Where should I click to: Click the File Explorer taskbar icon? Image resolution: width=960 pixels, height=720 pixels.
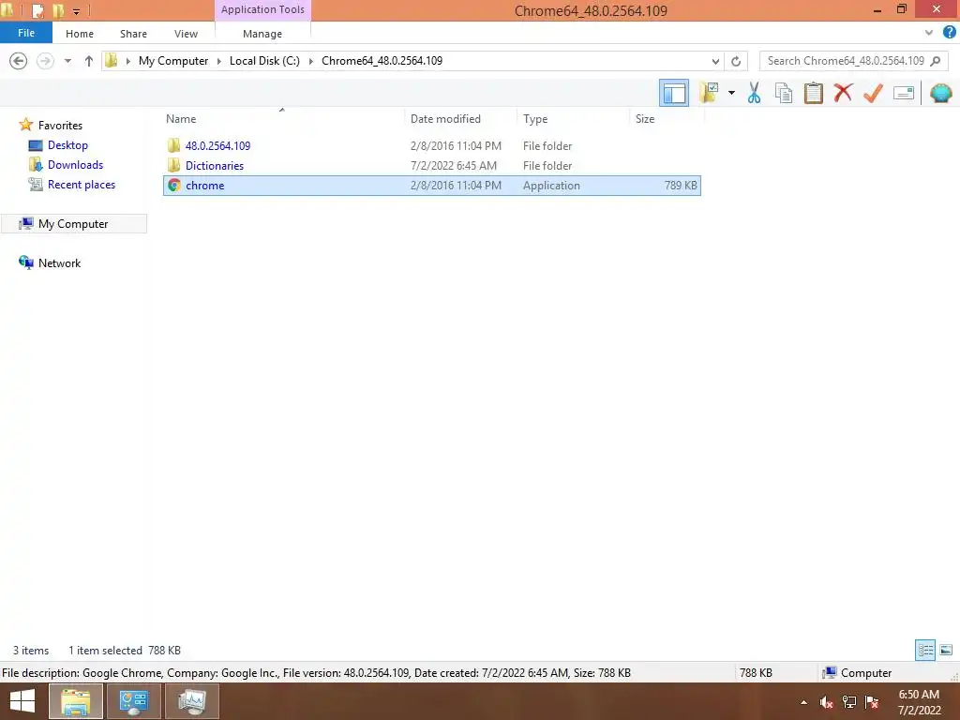76,701
